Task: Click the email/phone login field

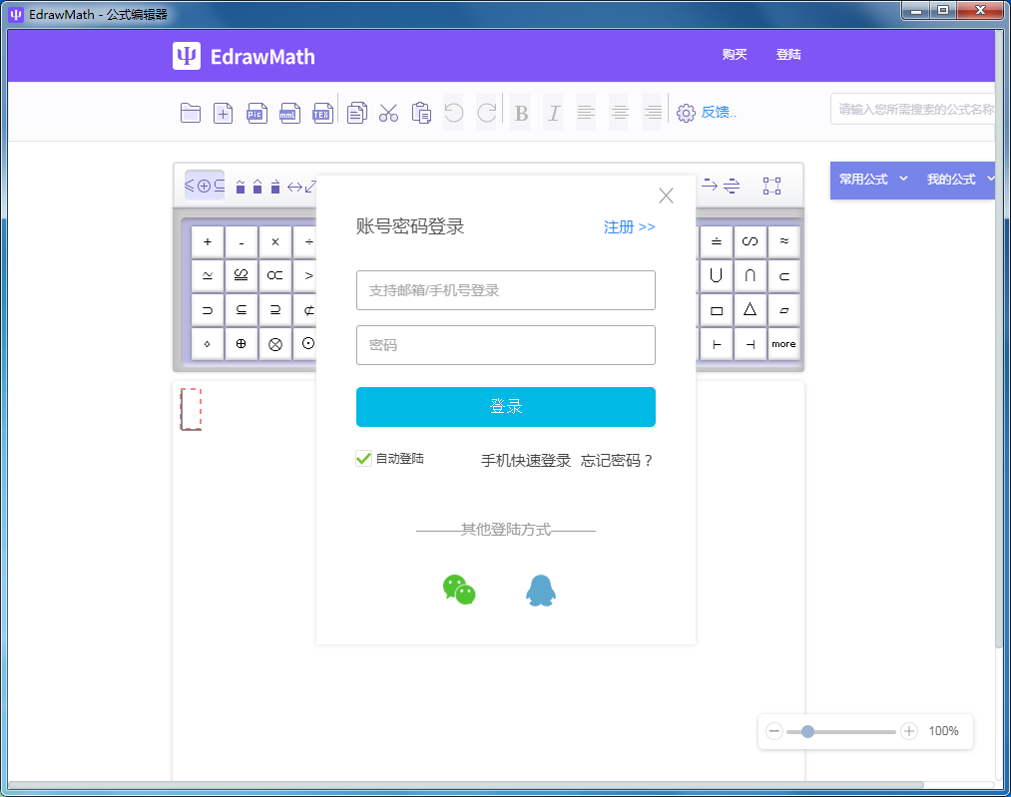Action: coord(505,290)
